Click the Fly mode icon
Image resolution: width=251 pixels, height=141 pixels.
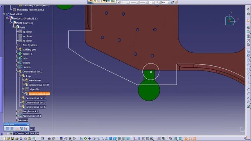81,139
